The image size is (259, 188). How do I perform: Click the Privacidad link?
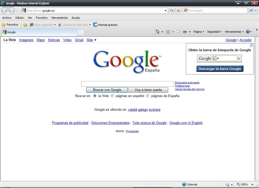pyautogui.click(x=132, y=131)
